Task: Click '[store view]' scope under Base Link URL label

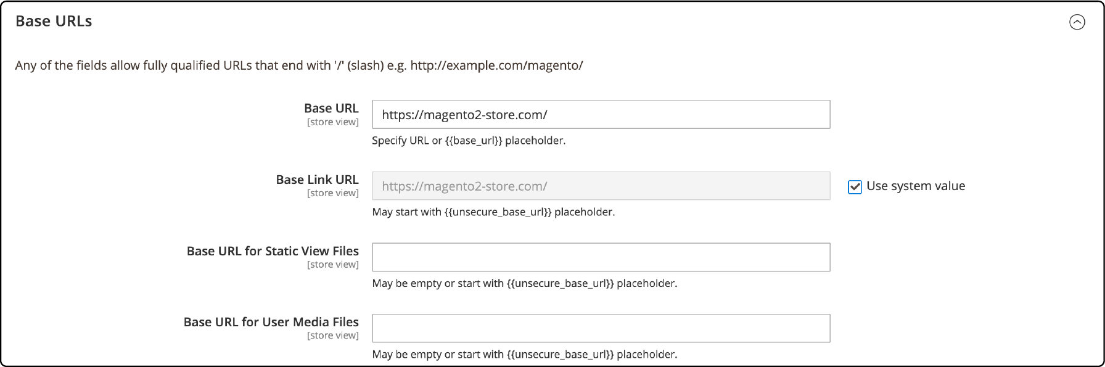Action: [x=333, y=193]
